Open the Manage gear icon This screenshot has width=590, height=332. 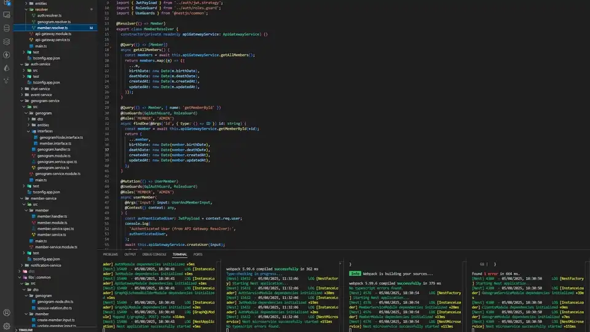(6, 326)
